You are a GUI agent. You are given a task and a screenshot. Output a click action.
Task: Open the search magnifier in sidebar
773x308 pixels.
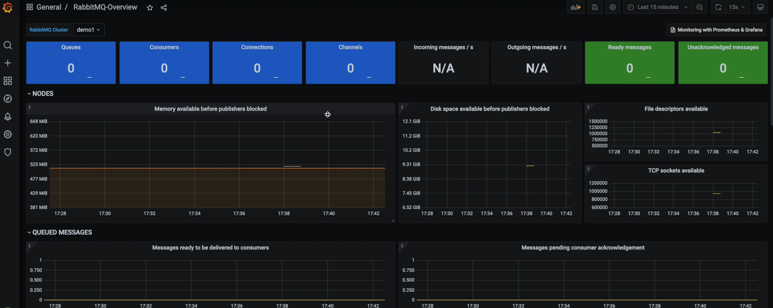tap(8, 45)
